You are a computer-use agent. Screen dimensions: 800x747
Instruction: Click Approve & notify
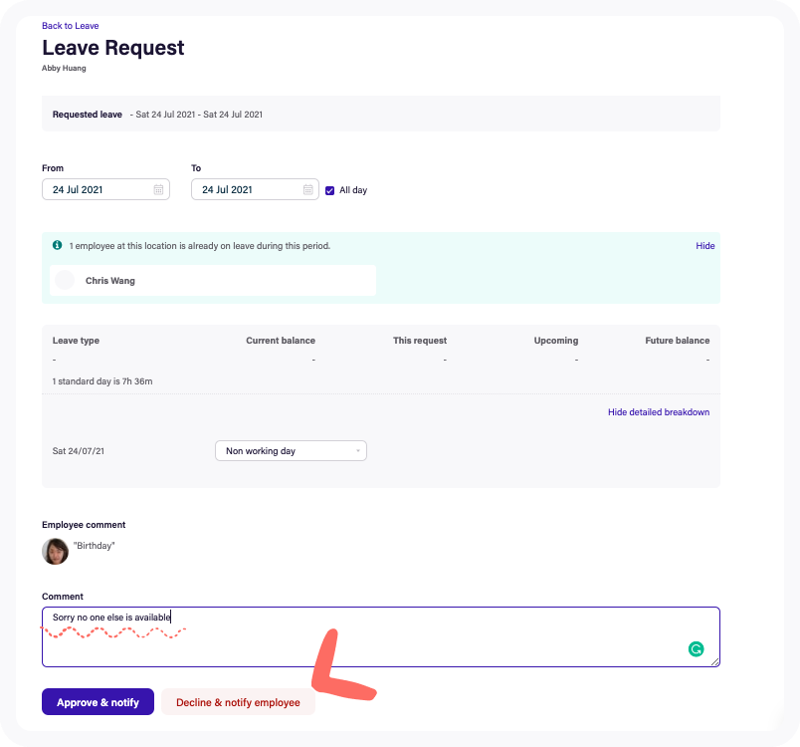[98, 701]
